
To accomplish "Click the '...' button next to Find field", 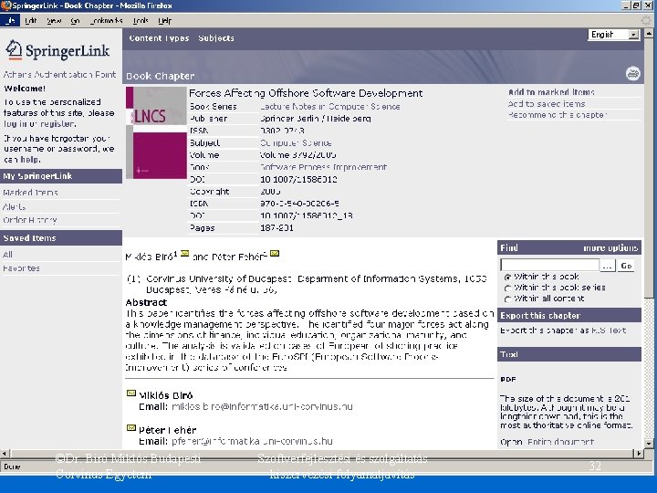I will point(608,266).
